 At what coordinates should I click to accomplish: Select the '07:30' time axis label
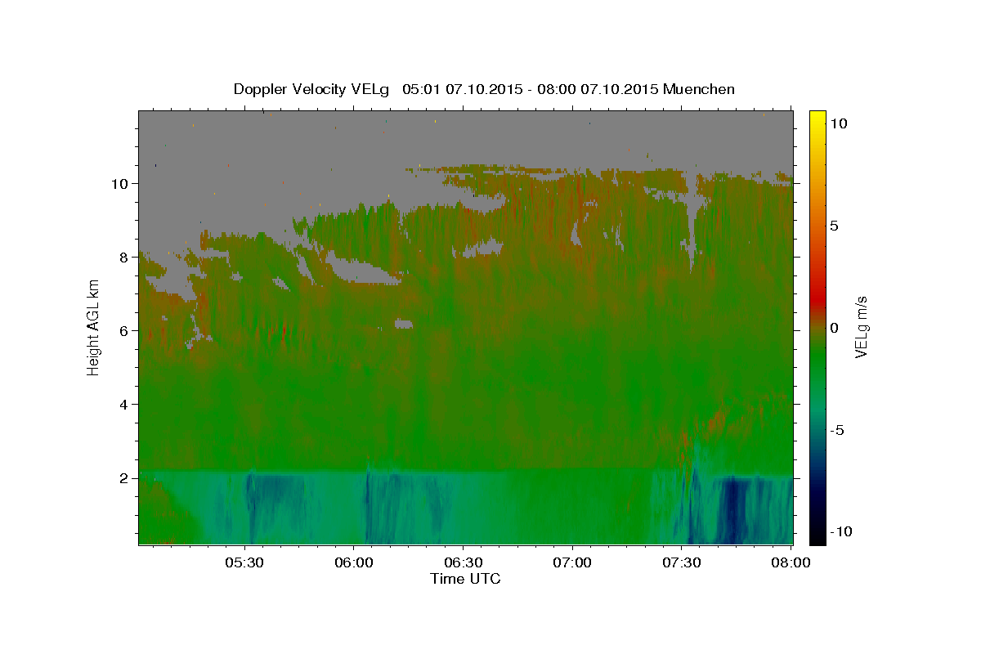click(682, 562)
